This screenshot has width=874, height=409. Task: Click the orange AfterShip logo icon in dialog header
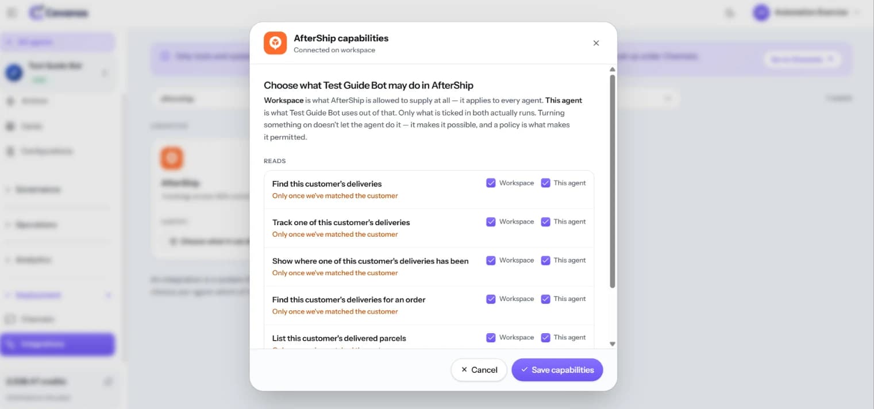coord(275,43)
